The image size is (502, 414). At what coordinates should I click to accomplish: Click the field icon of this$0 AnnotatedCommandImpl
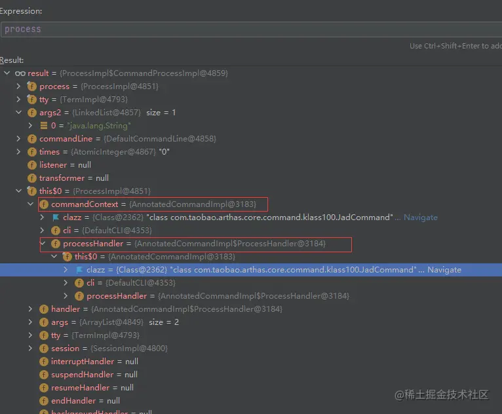point(68,257)
